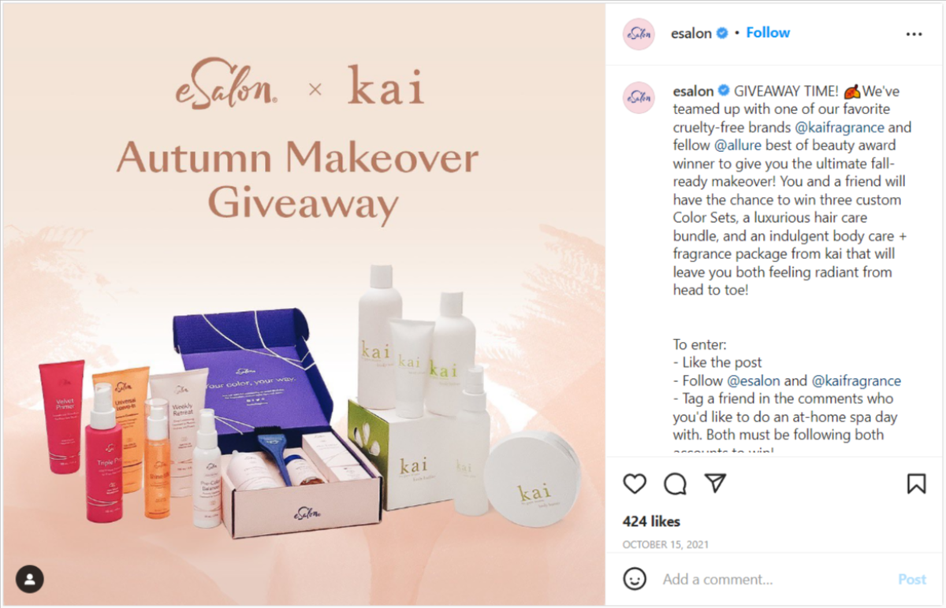Like the post with heart icon
This screenshot has height=608, width=946.
(635, 484)
